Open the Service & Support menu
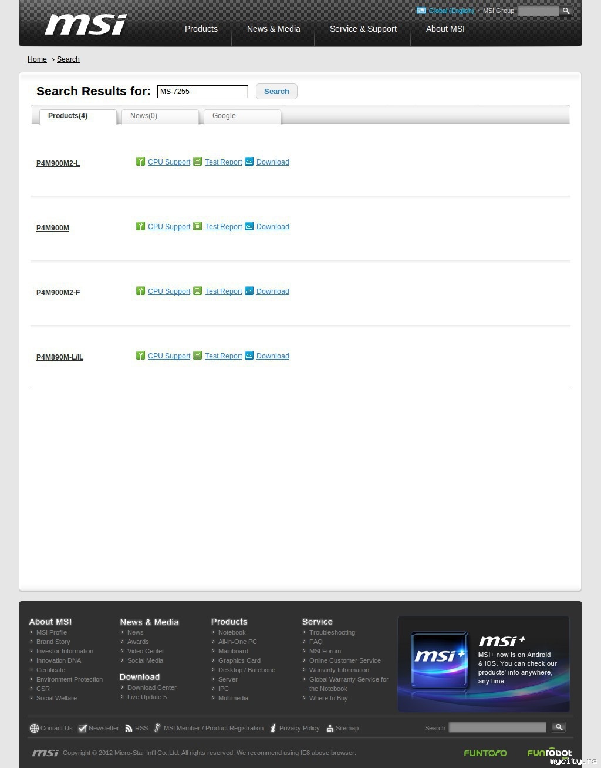The image size is (601, 768). [363, 29]
